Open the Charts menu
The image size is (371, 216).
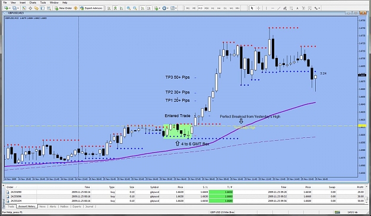[x=33, y=2]
